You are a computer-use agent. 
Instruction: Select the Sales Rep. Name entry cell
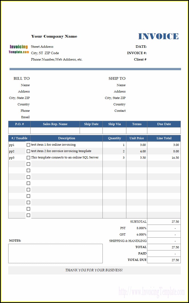(x=55, y=130)
